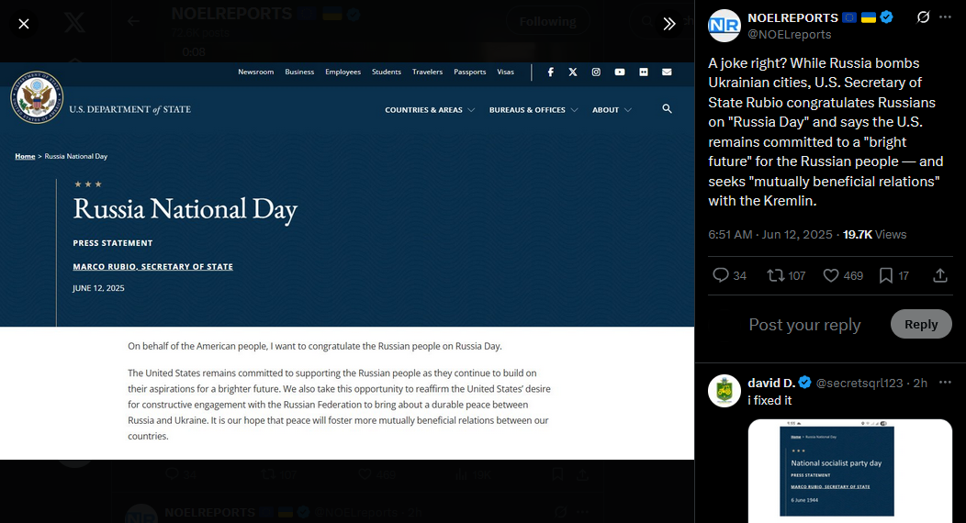Open more options on david D. reply
Image resolution: width=966 pixels, height=523 pixels.
(945, 383)
